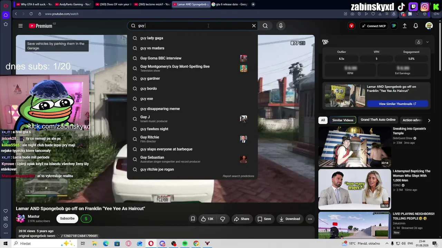Screen dimensions: 442x248
Task: Open Spotify from the taskbar
Action: pyautogui.click(x=185, y=244)
